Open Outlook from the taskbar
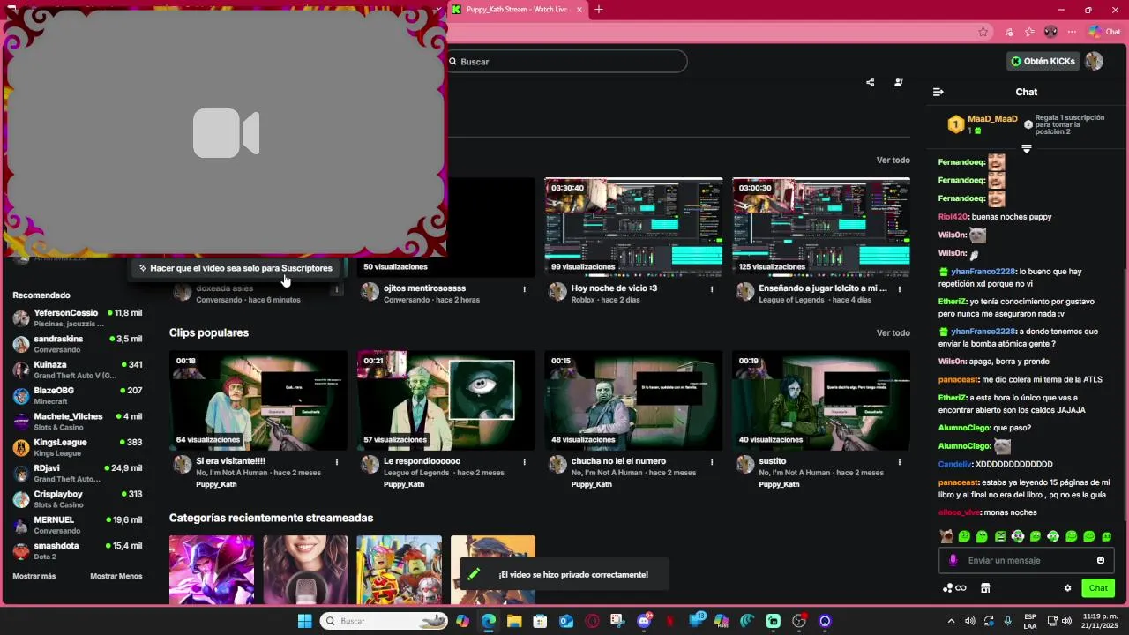Image resolution: width=1129 pixels, height=635 pixels. [x=566, y=621]
